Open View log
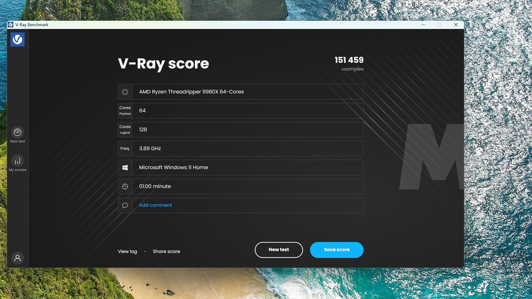The image size is (532, 299). 127,252
